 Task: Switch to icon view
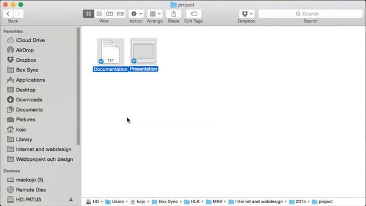(89, 14)
